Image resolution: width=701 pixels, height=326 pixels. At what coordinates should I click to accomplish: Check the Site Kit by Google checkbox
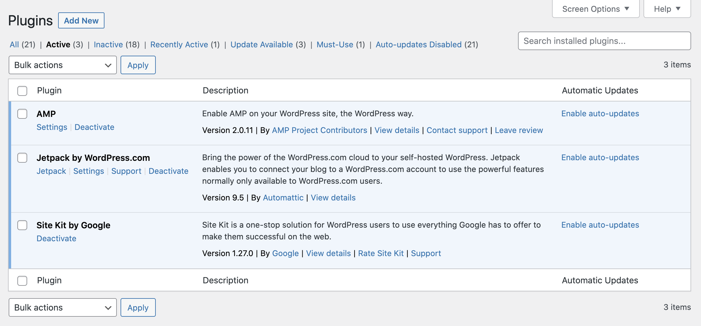(x=22, y=225)
